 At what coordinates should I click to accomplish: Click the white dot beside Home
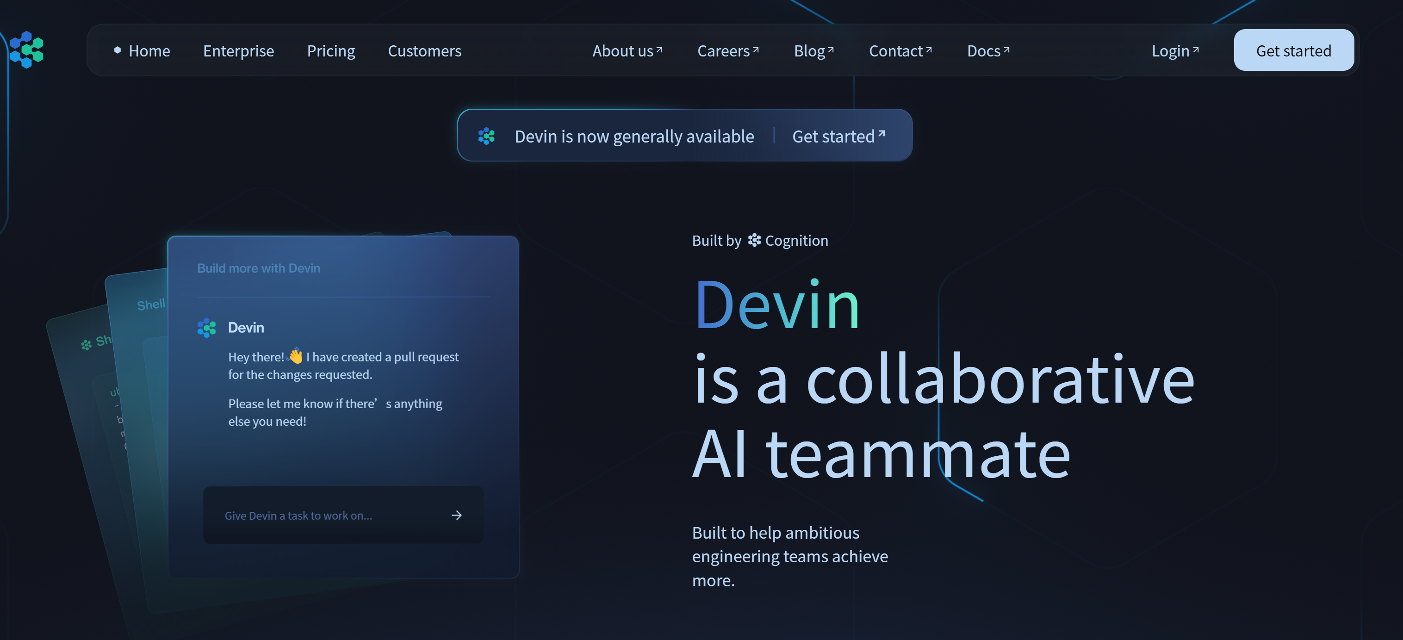[117, 50]
